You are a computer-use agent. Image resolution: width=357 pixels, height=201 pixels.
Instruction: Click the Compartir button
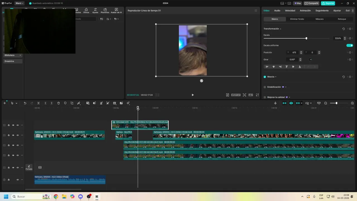[312, 3]
